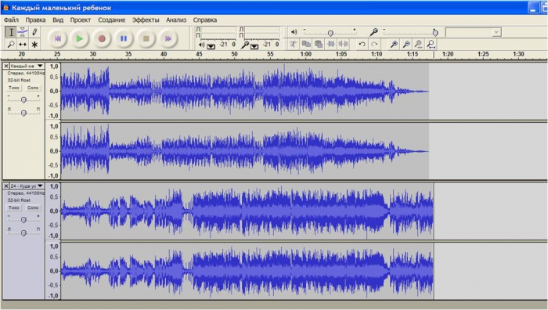Image resolution: width=548 pixels, height=310 pixels.
Task: Click the Fit Project in window icon
Action: click(431, 44)
